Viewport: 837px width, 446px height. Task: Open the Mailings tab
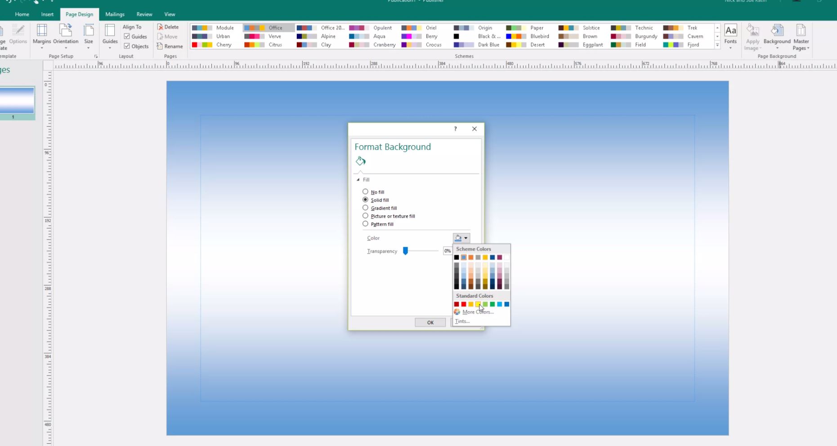(115, 14)
